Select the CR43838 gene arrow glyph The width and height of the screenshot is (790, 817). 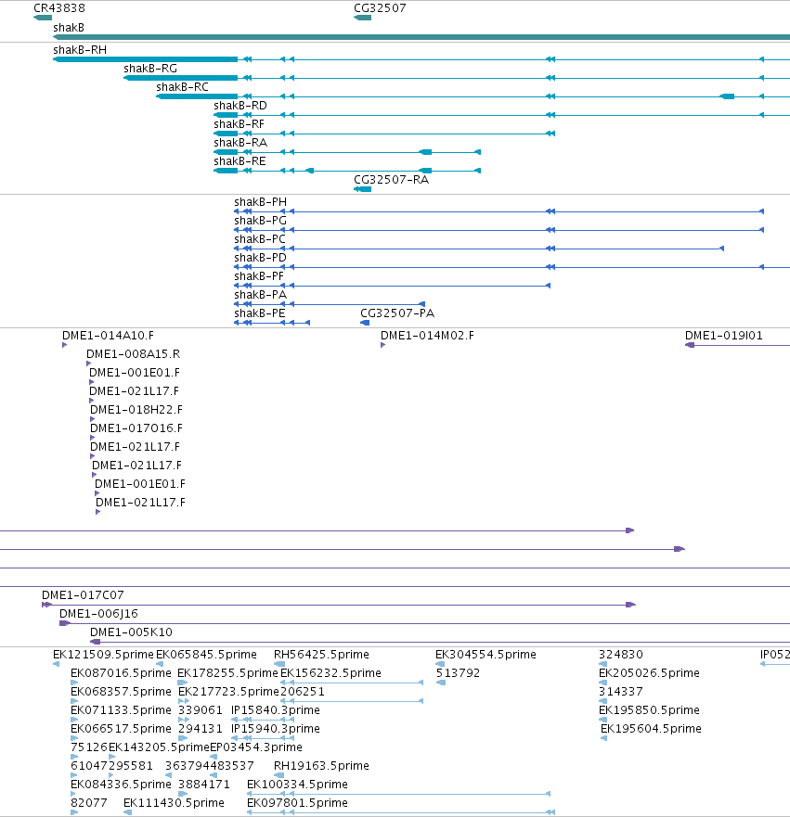click(43, 18)
